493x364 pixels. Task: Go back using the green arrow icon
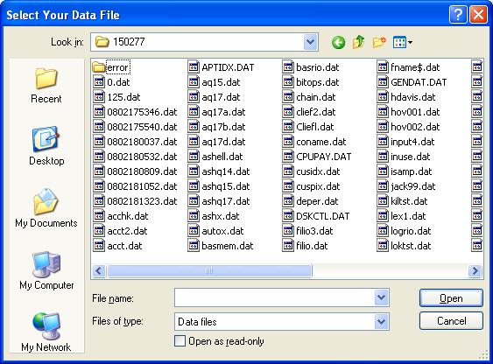[338, 42]
